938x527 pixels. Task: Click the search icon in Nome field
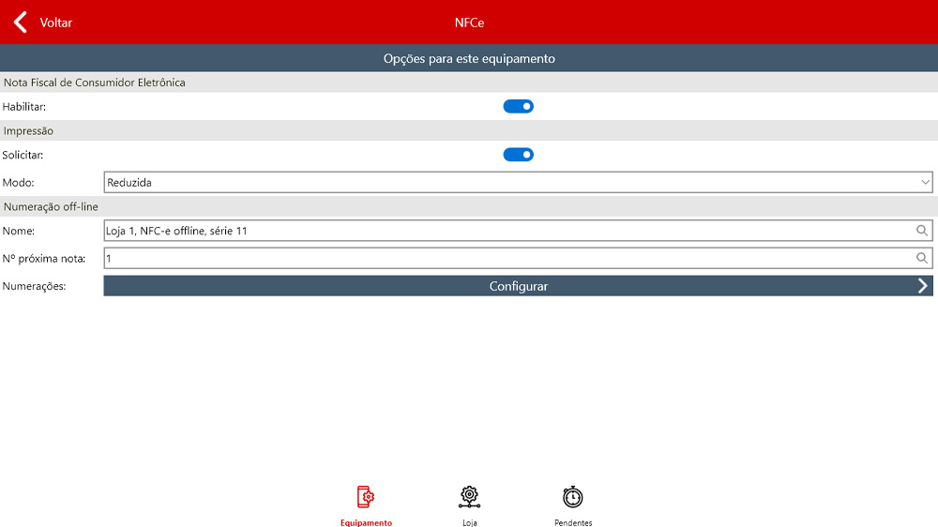pos(922,231)
